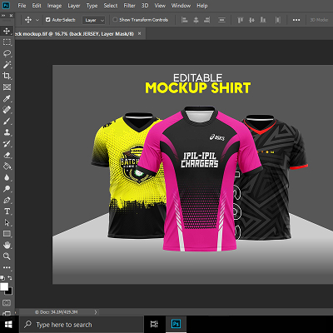Screen dimensions: 333x333
Task: Select the Move tool in toolbox
Action: 7,31
